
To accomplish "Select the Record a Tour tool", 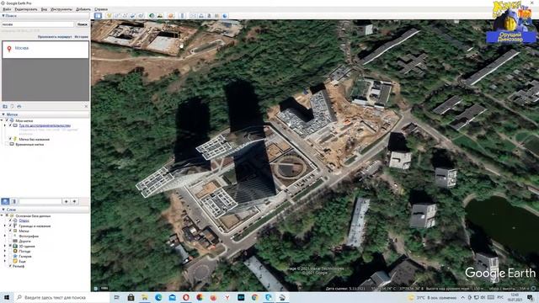I will coord(141,16).
